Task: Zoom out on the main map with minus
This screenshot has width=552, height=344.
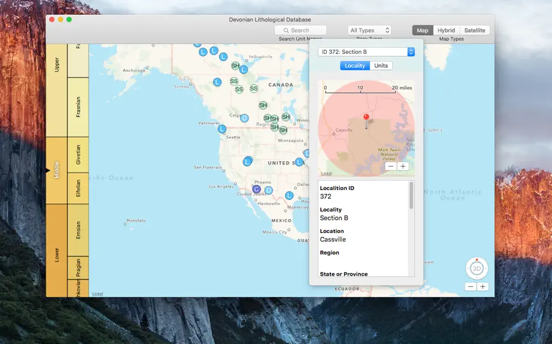Action: (471, 287)
